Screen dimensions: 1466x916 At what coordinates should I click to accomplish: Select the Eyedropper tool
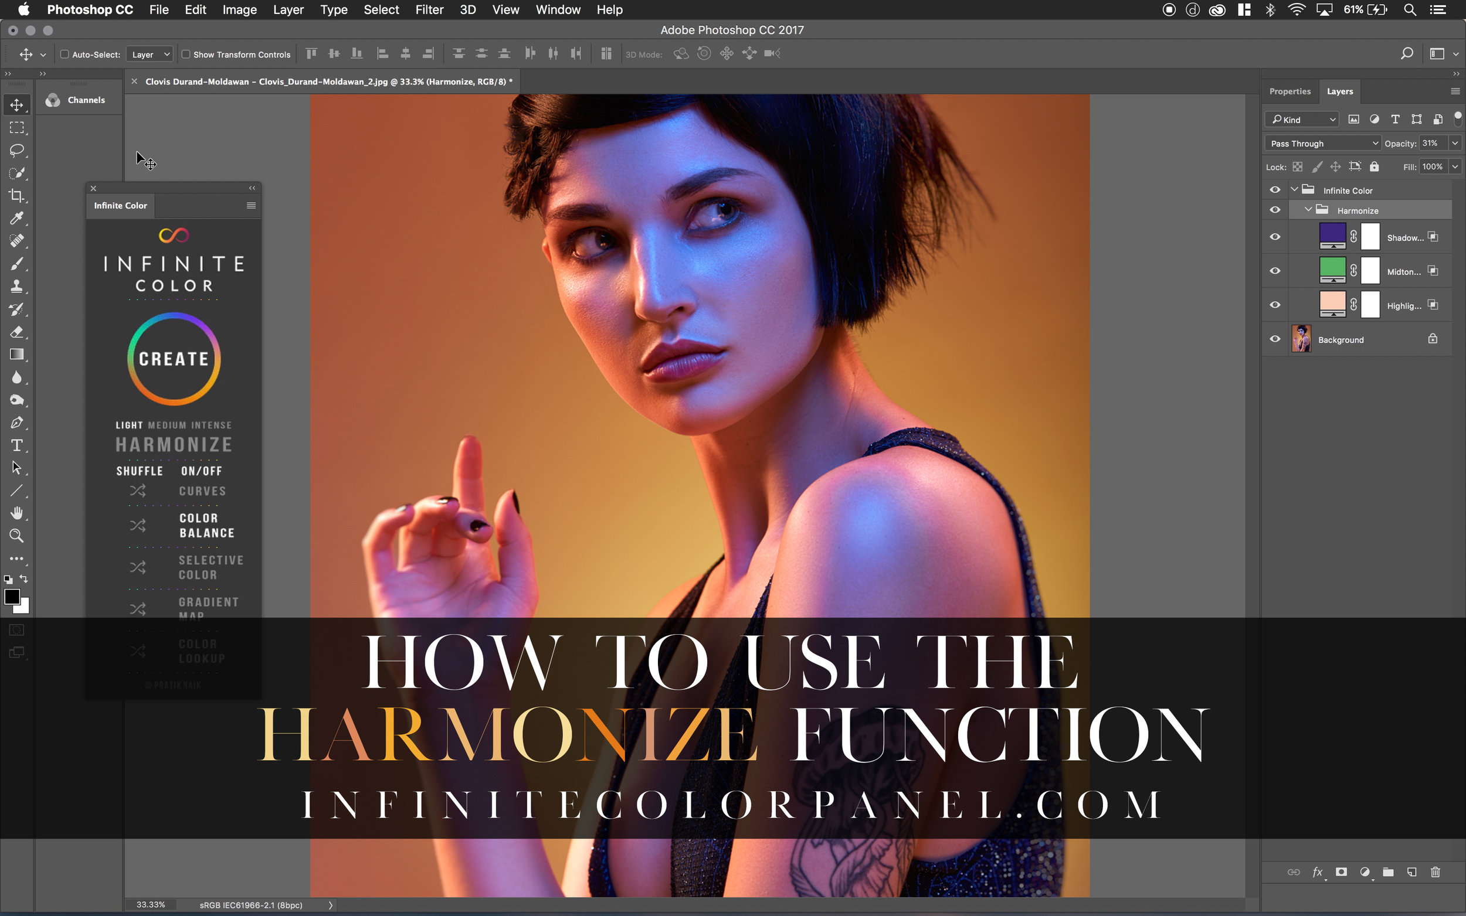point(17,218)
